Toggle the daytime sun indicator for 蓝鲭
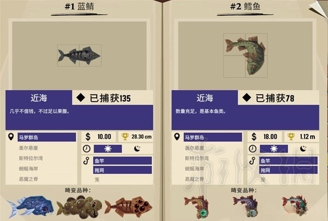 coord(108,149)
